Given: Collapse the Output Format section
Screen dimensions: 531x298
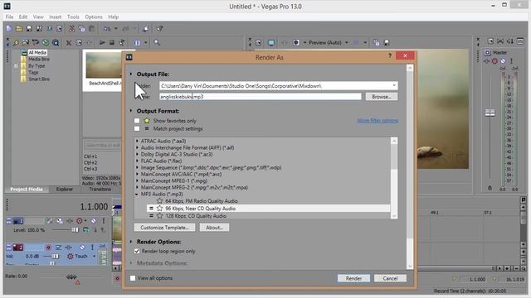Looking at the screenshot, I should tap(131, 111).
